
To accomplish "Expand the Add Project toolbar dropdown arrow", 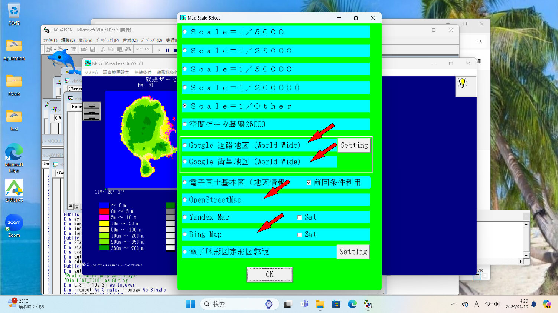I will pyautogui.click(x=55, y=49).
